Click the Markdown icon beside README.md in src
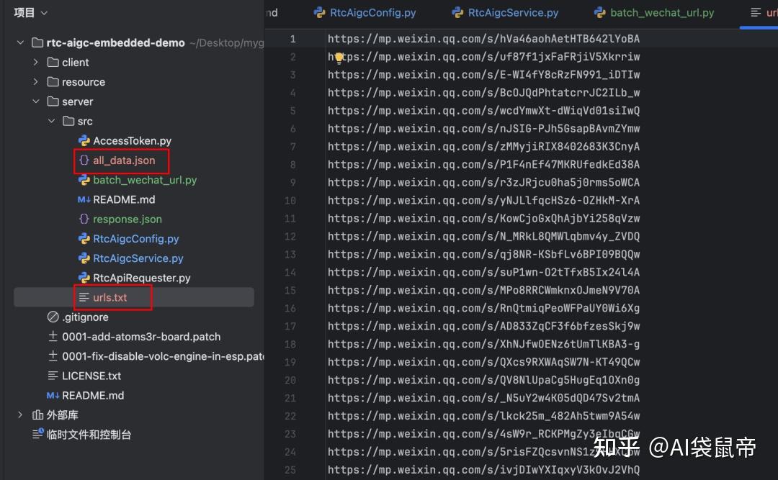 pos(84,199)
